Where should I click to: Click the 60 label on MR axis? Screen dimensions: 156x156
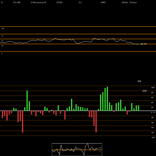[x=152, y=98]
